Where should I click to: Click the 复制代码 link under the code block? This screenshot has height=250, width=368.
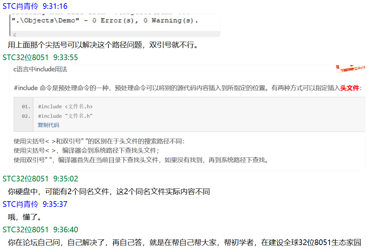coord(48,125)
